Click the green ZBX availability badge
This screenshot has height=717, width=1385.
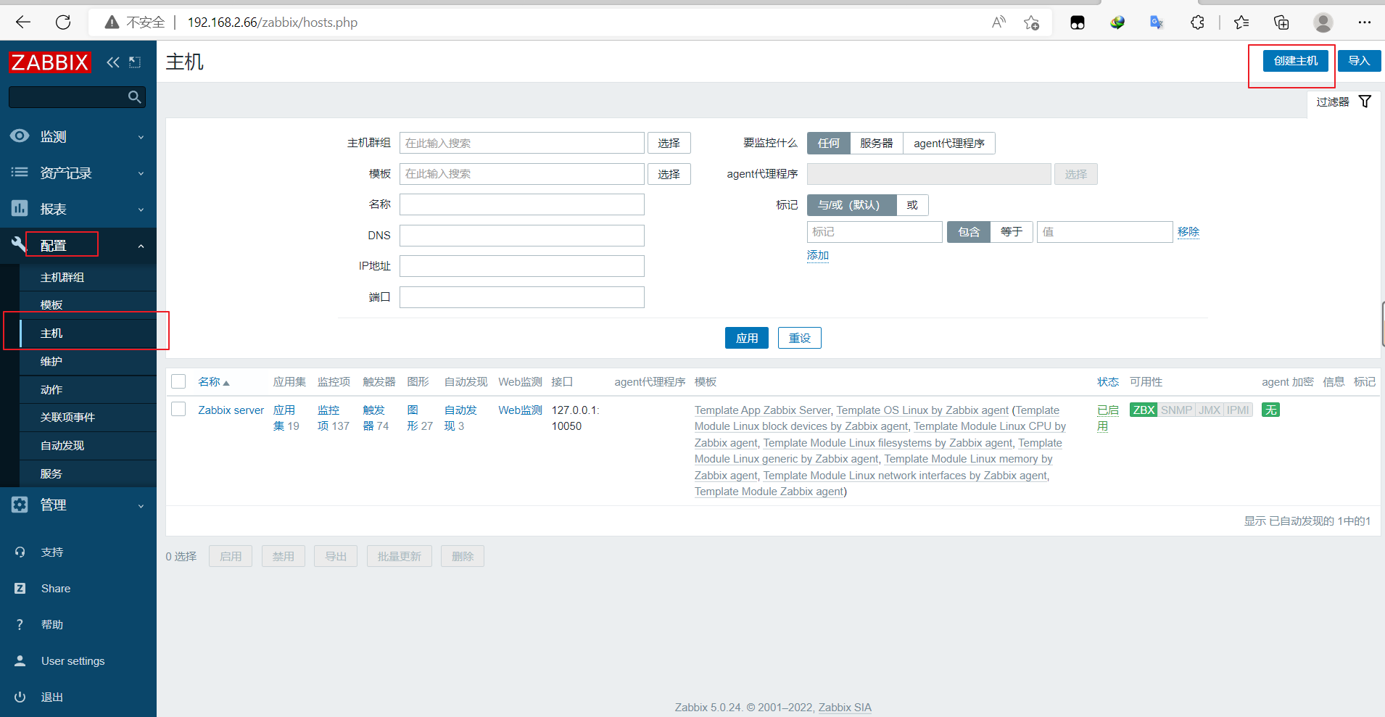1144,410
